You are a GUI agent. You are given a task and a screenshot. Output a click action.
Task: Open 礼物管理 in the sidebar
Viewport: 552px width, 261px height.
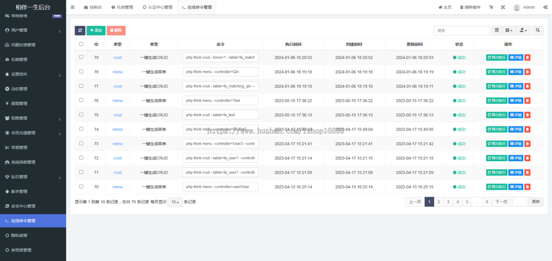[x=33, y=59]
